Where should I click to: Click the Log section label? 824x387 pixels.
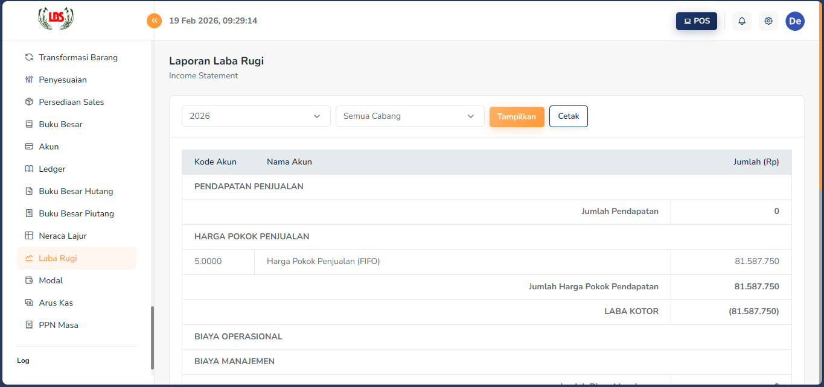23,360
